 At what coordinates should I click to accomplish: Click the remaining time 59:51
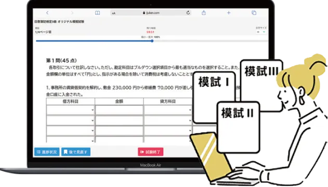point(150,32)
